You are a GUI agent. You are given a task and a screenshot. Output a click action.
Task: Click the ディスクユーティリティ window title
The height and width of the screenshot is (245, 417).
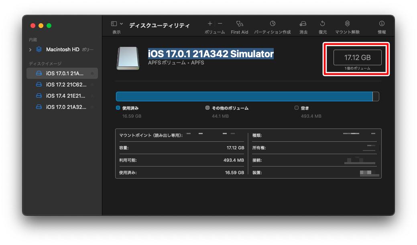coord(160,26)
